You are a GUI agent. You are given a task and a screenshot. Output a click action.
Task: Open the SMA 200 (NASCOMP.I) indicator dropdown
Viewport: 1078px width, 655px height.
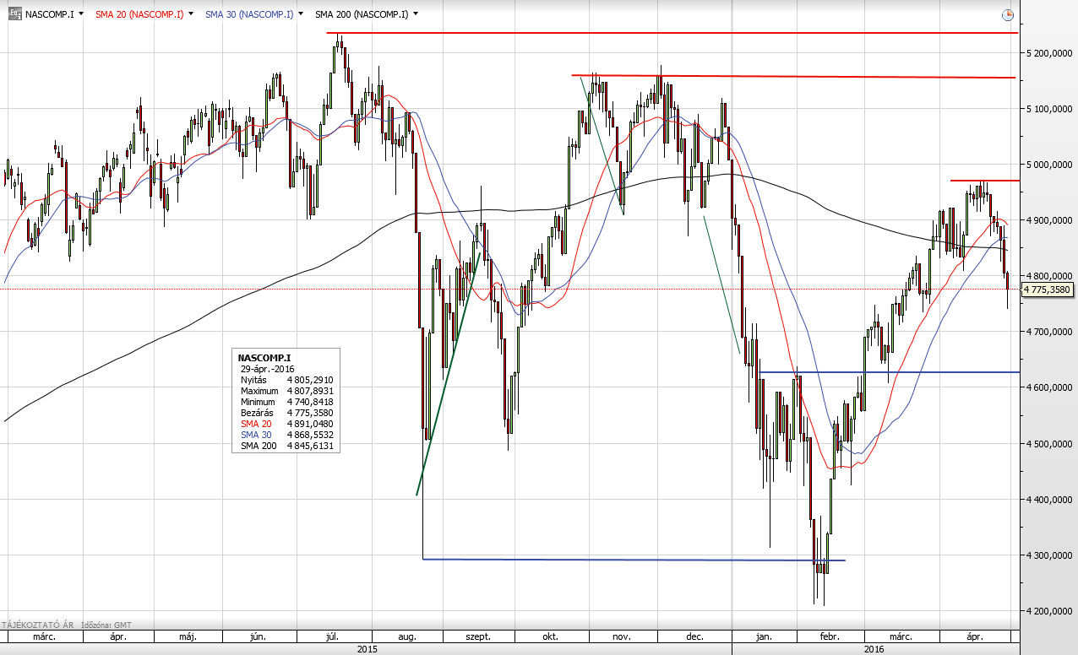416,14
